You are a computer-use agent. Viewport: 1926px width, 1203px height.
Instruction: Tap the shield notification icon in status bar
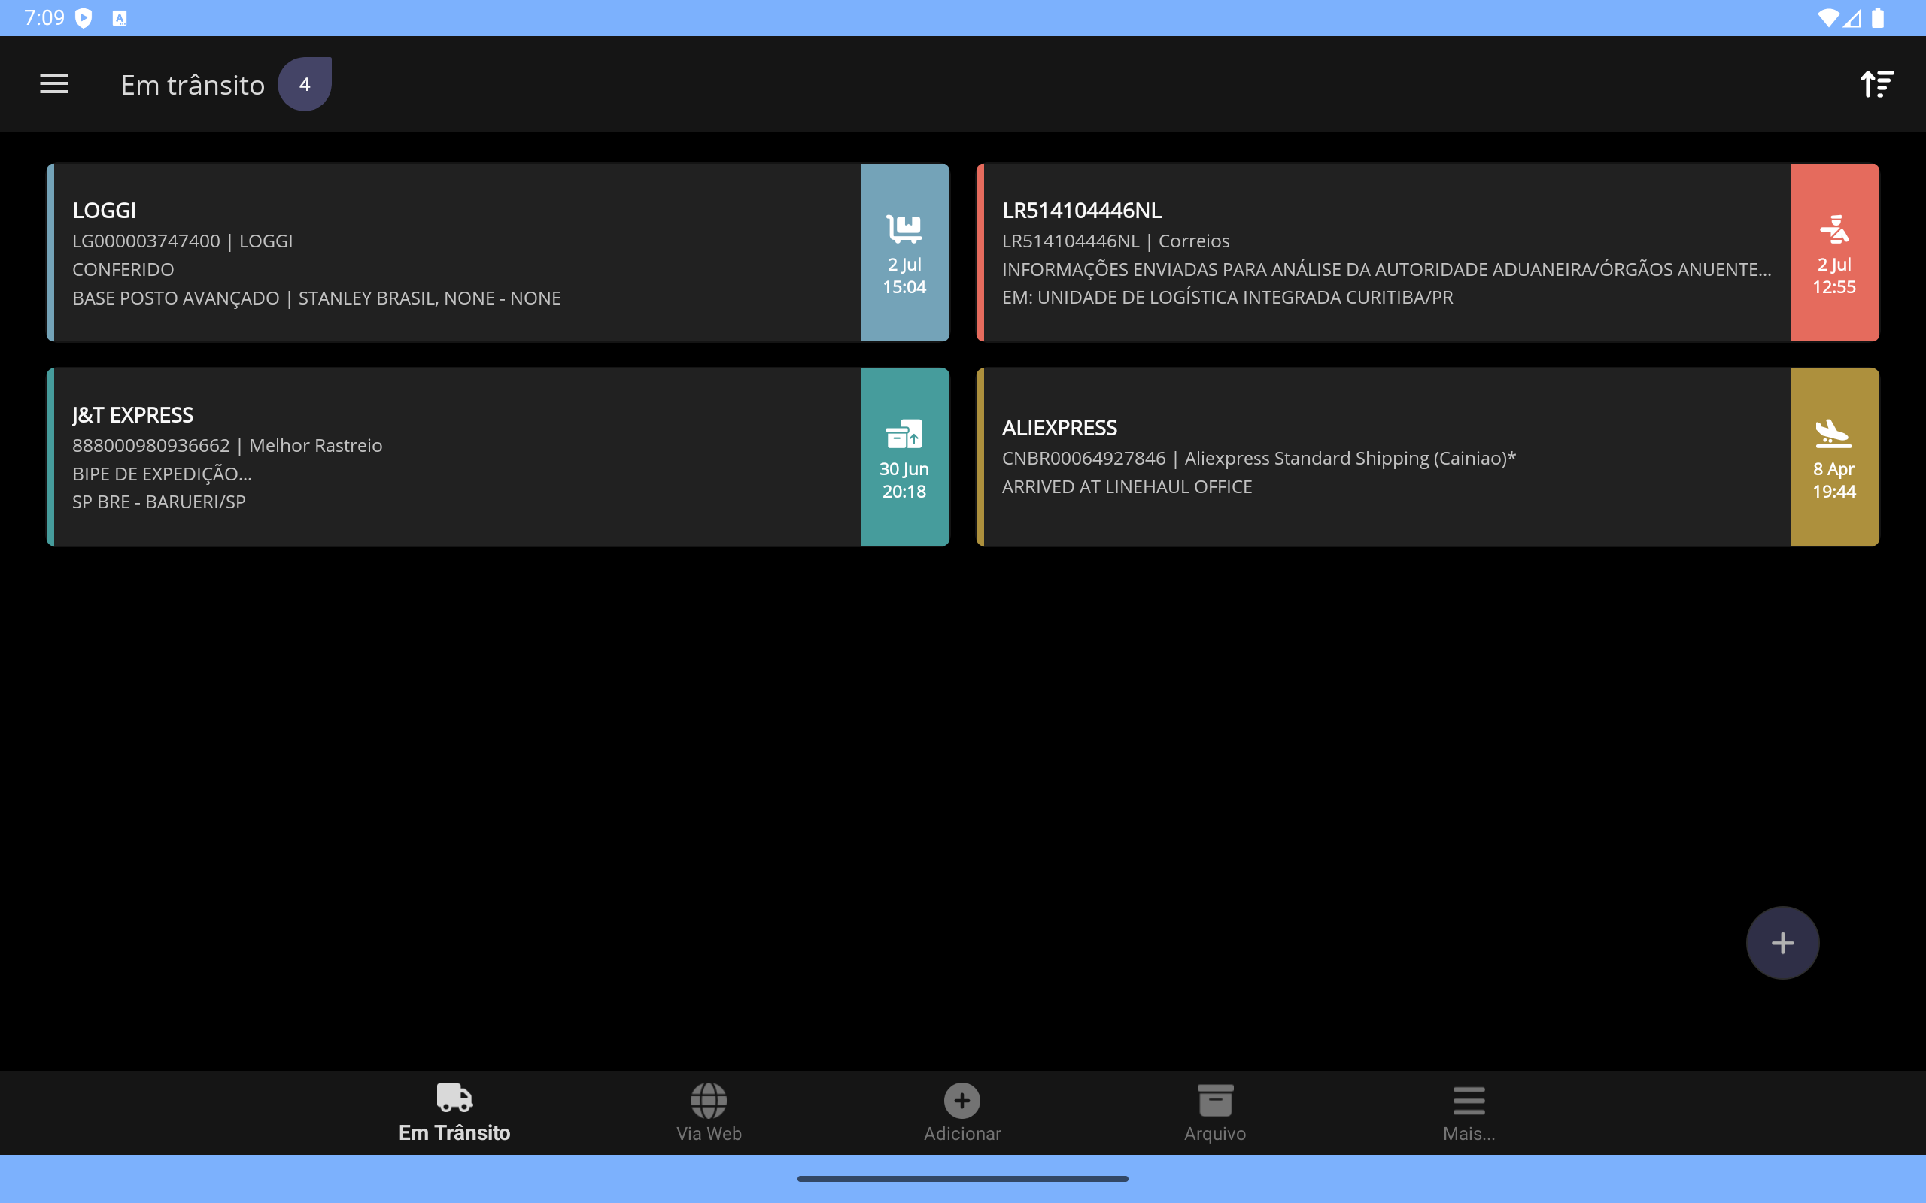click(83, 17)
